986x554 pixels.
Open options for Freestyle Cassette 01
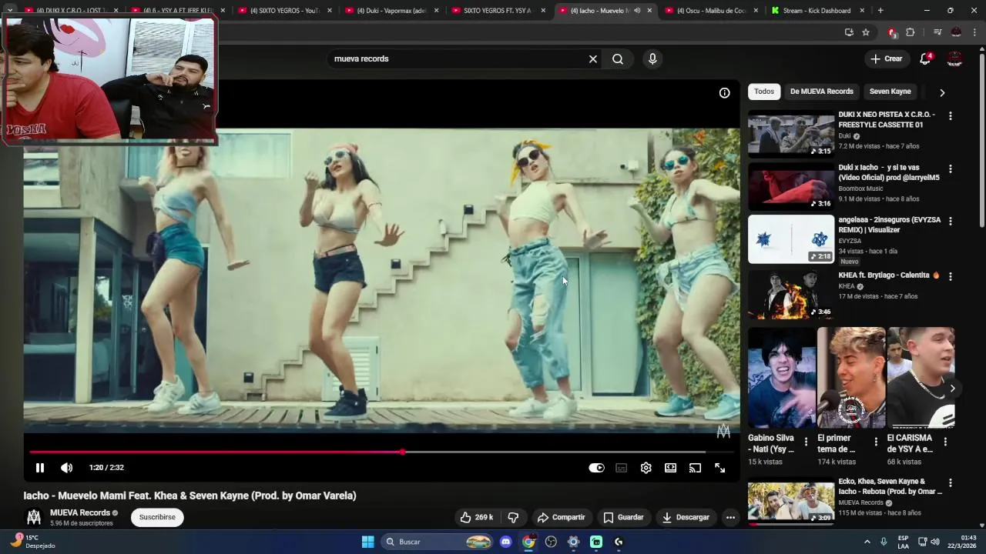point(950,115)
